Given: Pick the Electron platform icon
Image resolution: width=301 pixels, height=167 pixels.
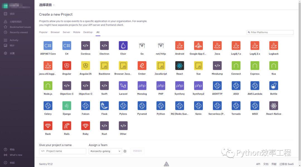Looking at the screenshot, I should (104, 46).
